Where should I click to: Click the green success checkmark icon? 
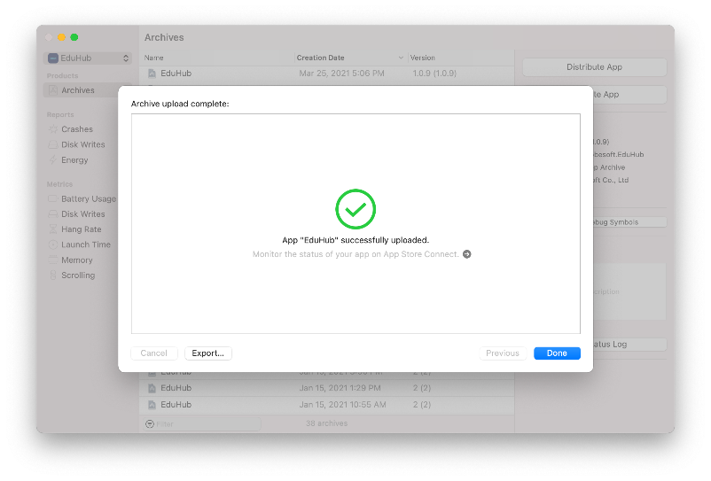point(355,209)
